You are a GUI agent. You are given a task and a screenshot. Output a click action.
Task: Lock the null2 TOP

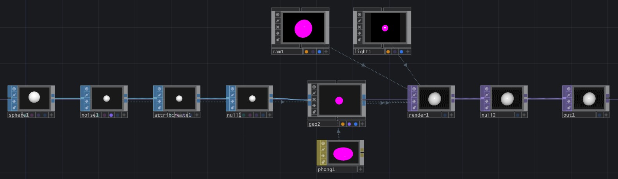(487, 107)
